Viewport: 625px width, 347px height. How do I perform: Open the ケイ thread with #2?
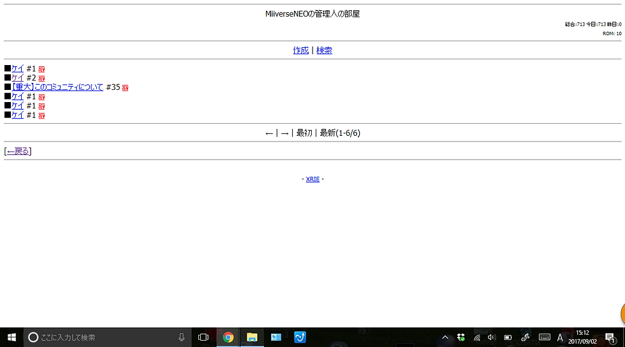18,78
